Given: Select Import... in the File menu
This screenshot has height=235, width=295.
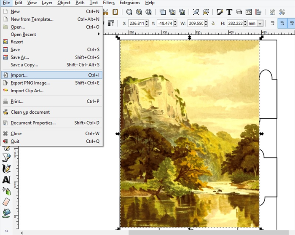Looking at the screenshot, I should pyautogui.click(x=52, y=75).
